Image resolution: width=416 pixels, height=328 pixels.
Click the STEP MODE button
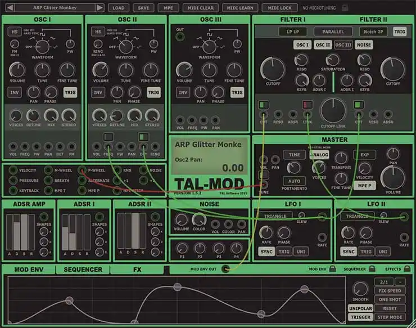(390, 317)
